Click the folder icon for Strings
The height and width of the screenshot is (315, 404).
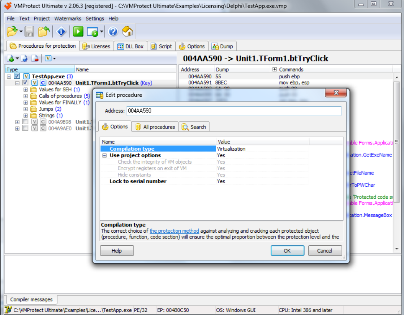pos(34,115)
